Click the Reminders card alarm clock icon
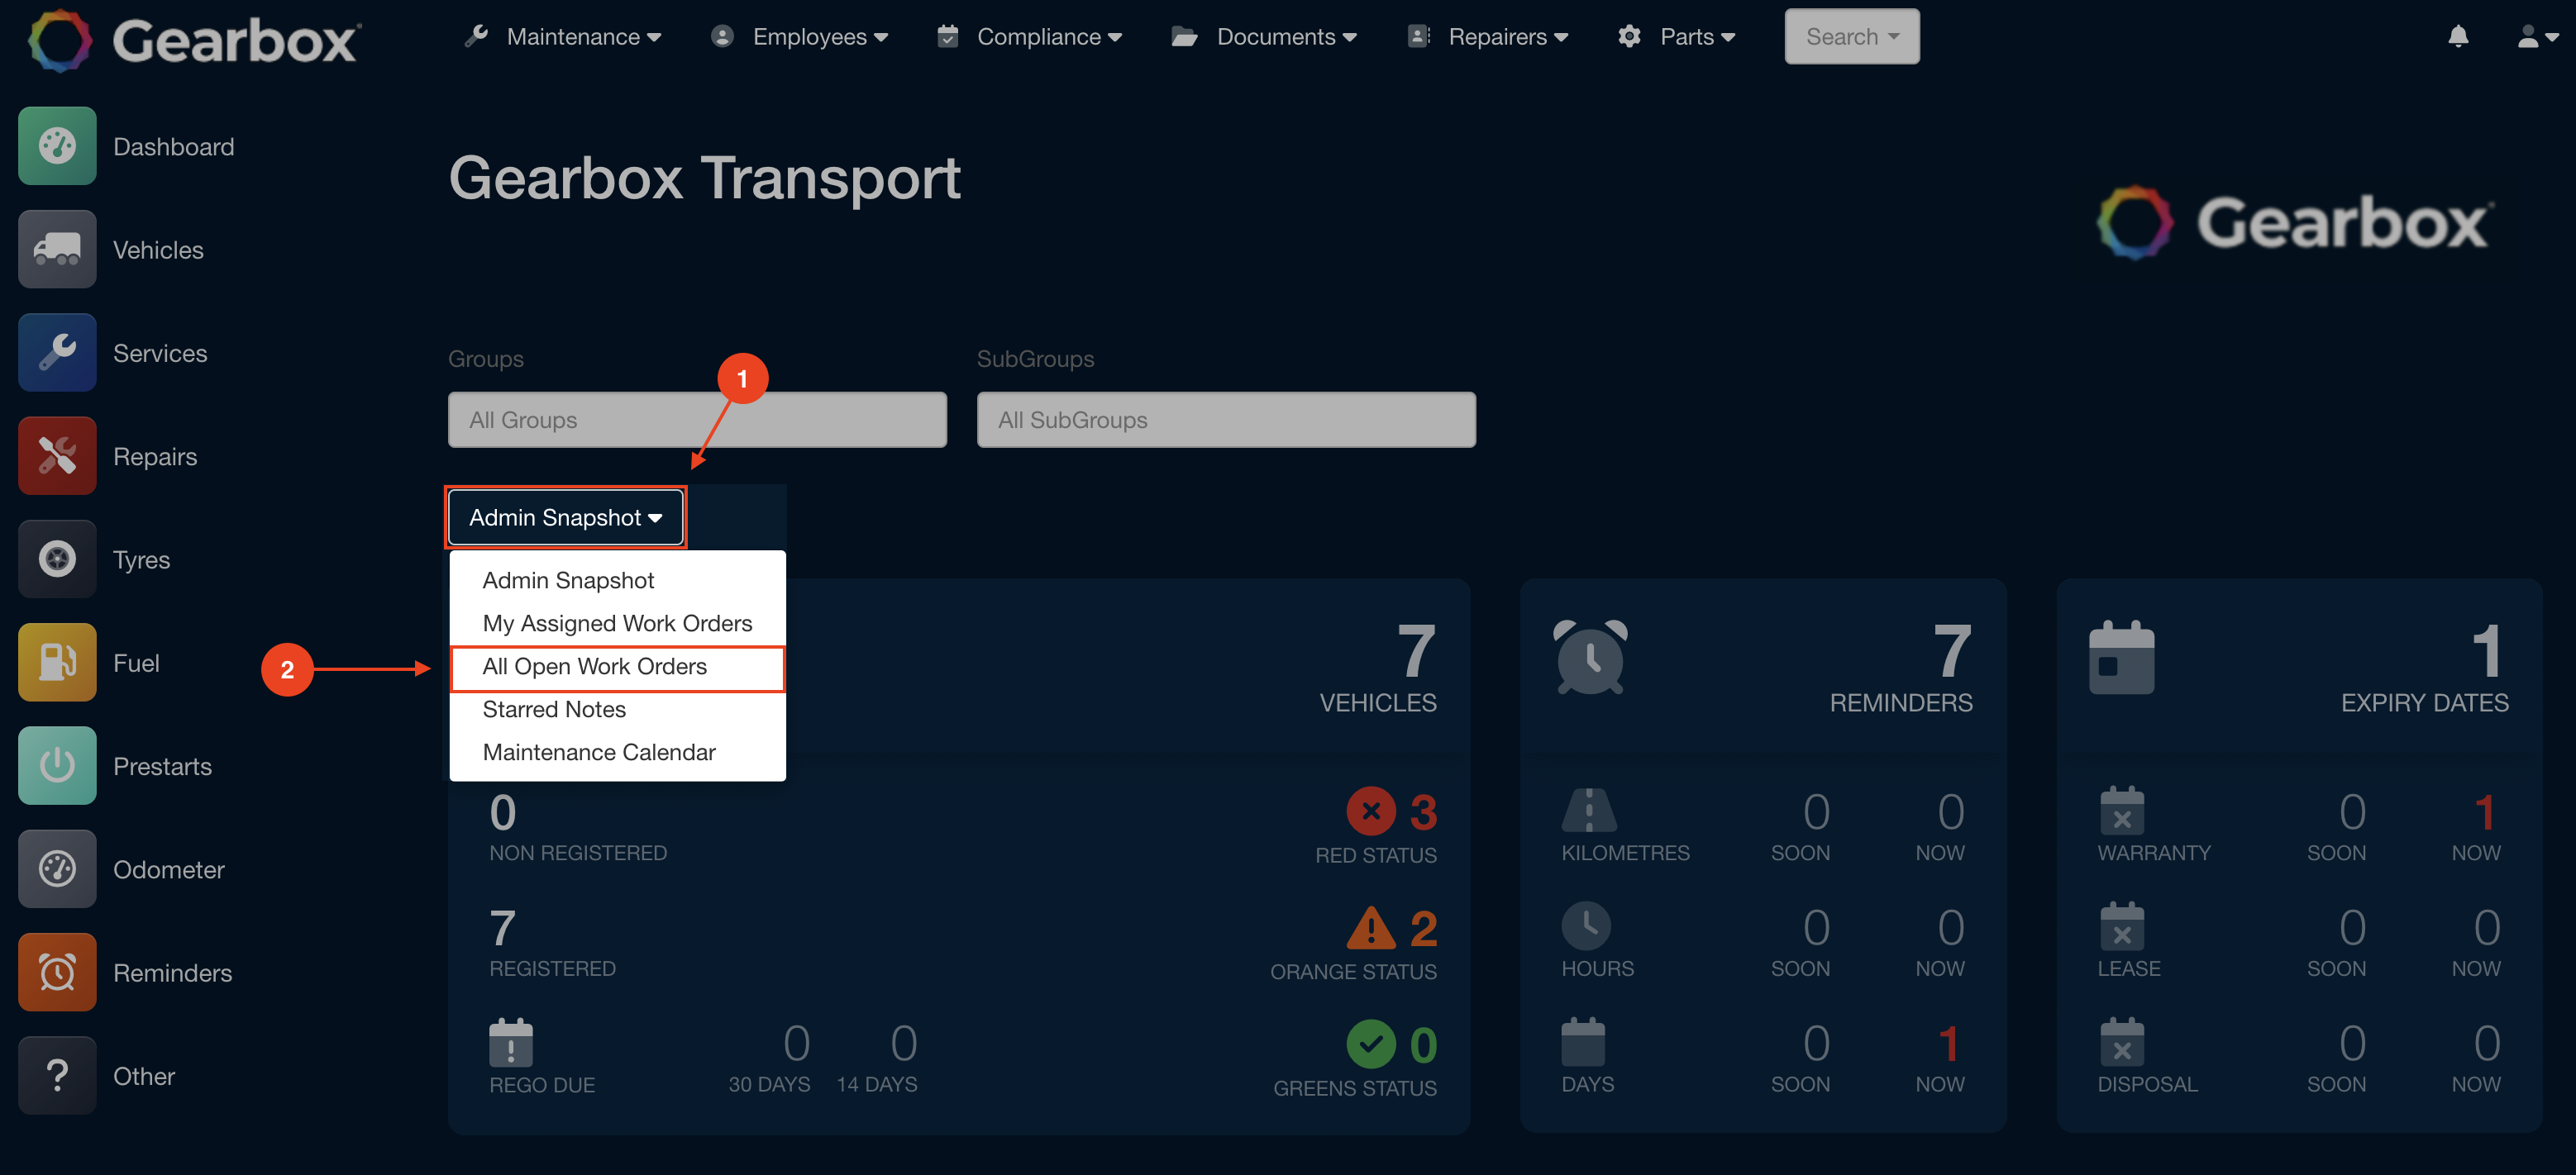 (1590, 656)
